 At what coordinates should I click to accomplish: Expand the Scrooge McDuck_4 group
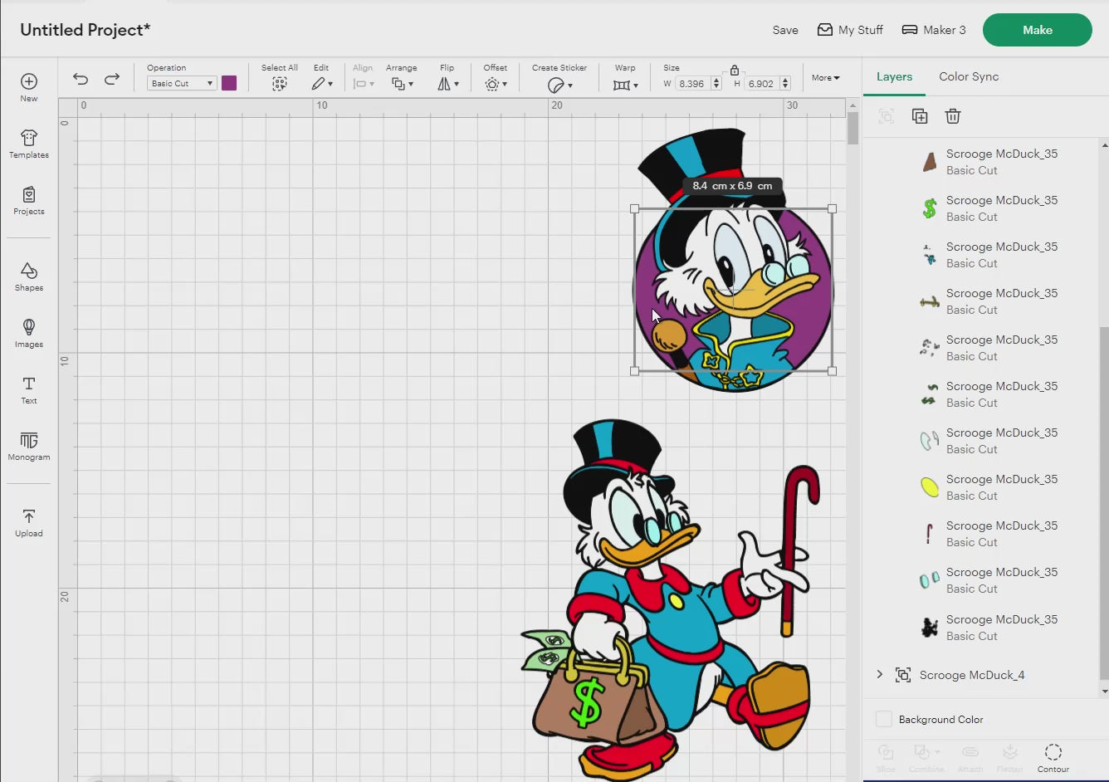tap(880, 675)
